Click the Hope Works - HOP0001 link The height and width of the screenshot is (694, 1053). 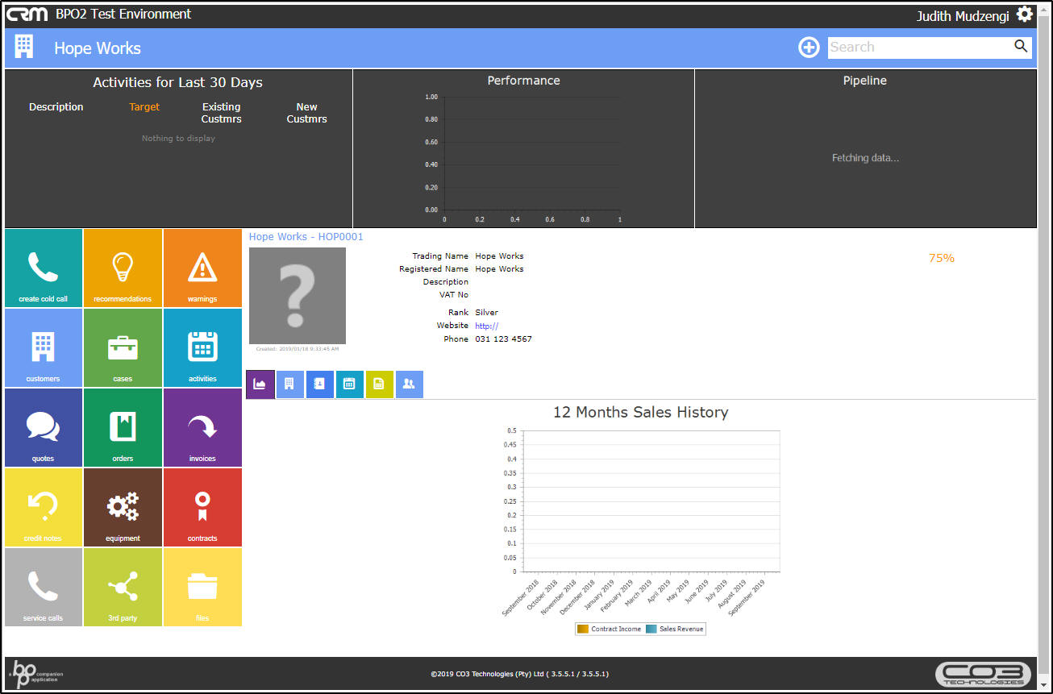[x=306, y=237]
